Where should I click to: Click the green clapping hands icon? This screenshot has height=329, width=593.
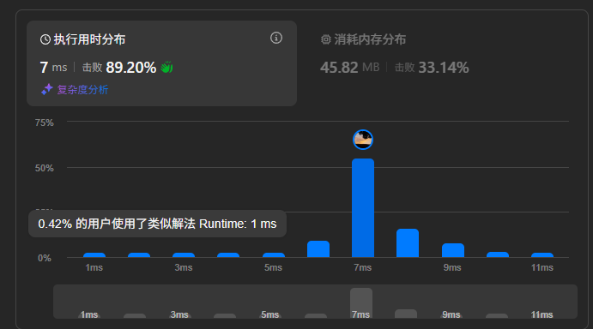tap(166, 67)
